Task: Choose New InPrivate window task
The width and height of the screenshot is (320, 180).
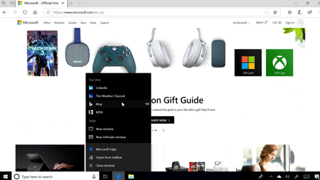Action: [119, 137]
